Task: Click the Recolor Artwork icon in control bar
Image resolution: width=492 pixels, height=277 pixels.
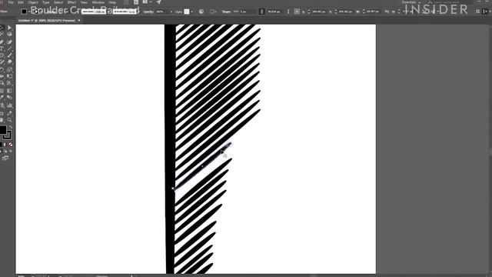Action: [201, 12]
